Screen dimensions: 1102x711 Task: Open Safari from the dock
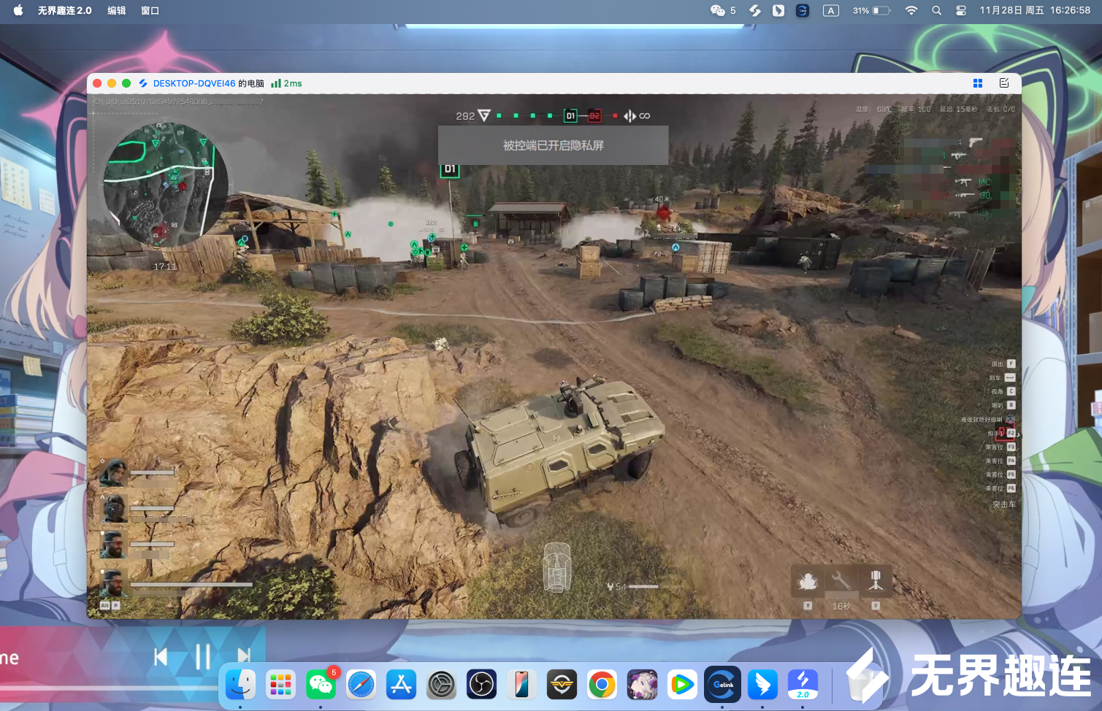click(x=361, y=685)
